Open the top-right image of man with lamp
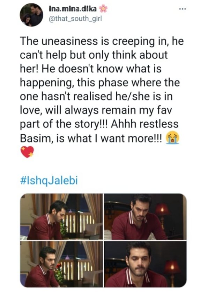 [x=145, y=217]
